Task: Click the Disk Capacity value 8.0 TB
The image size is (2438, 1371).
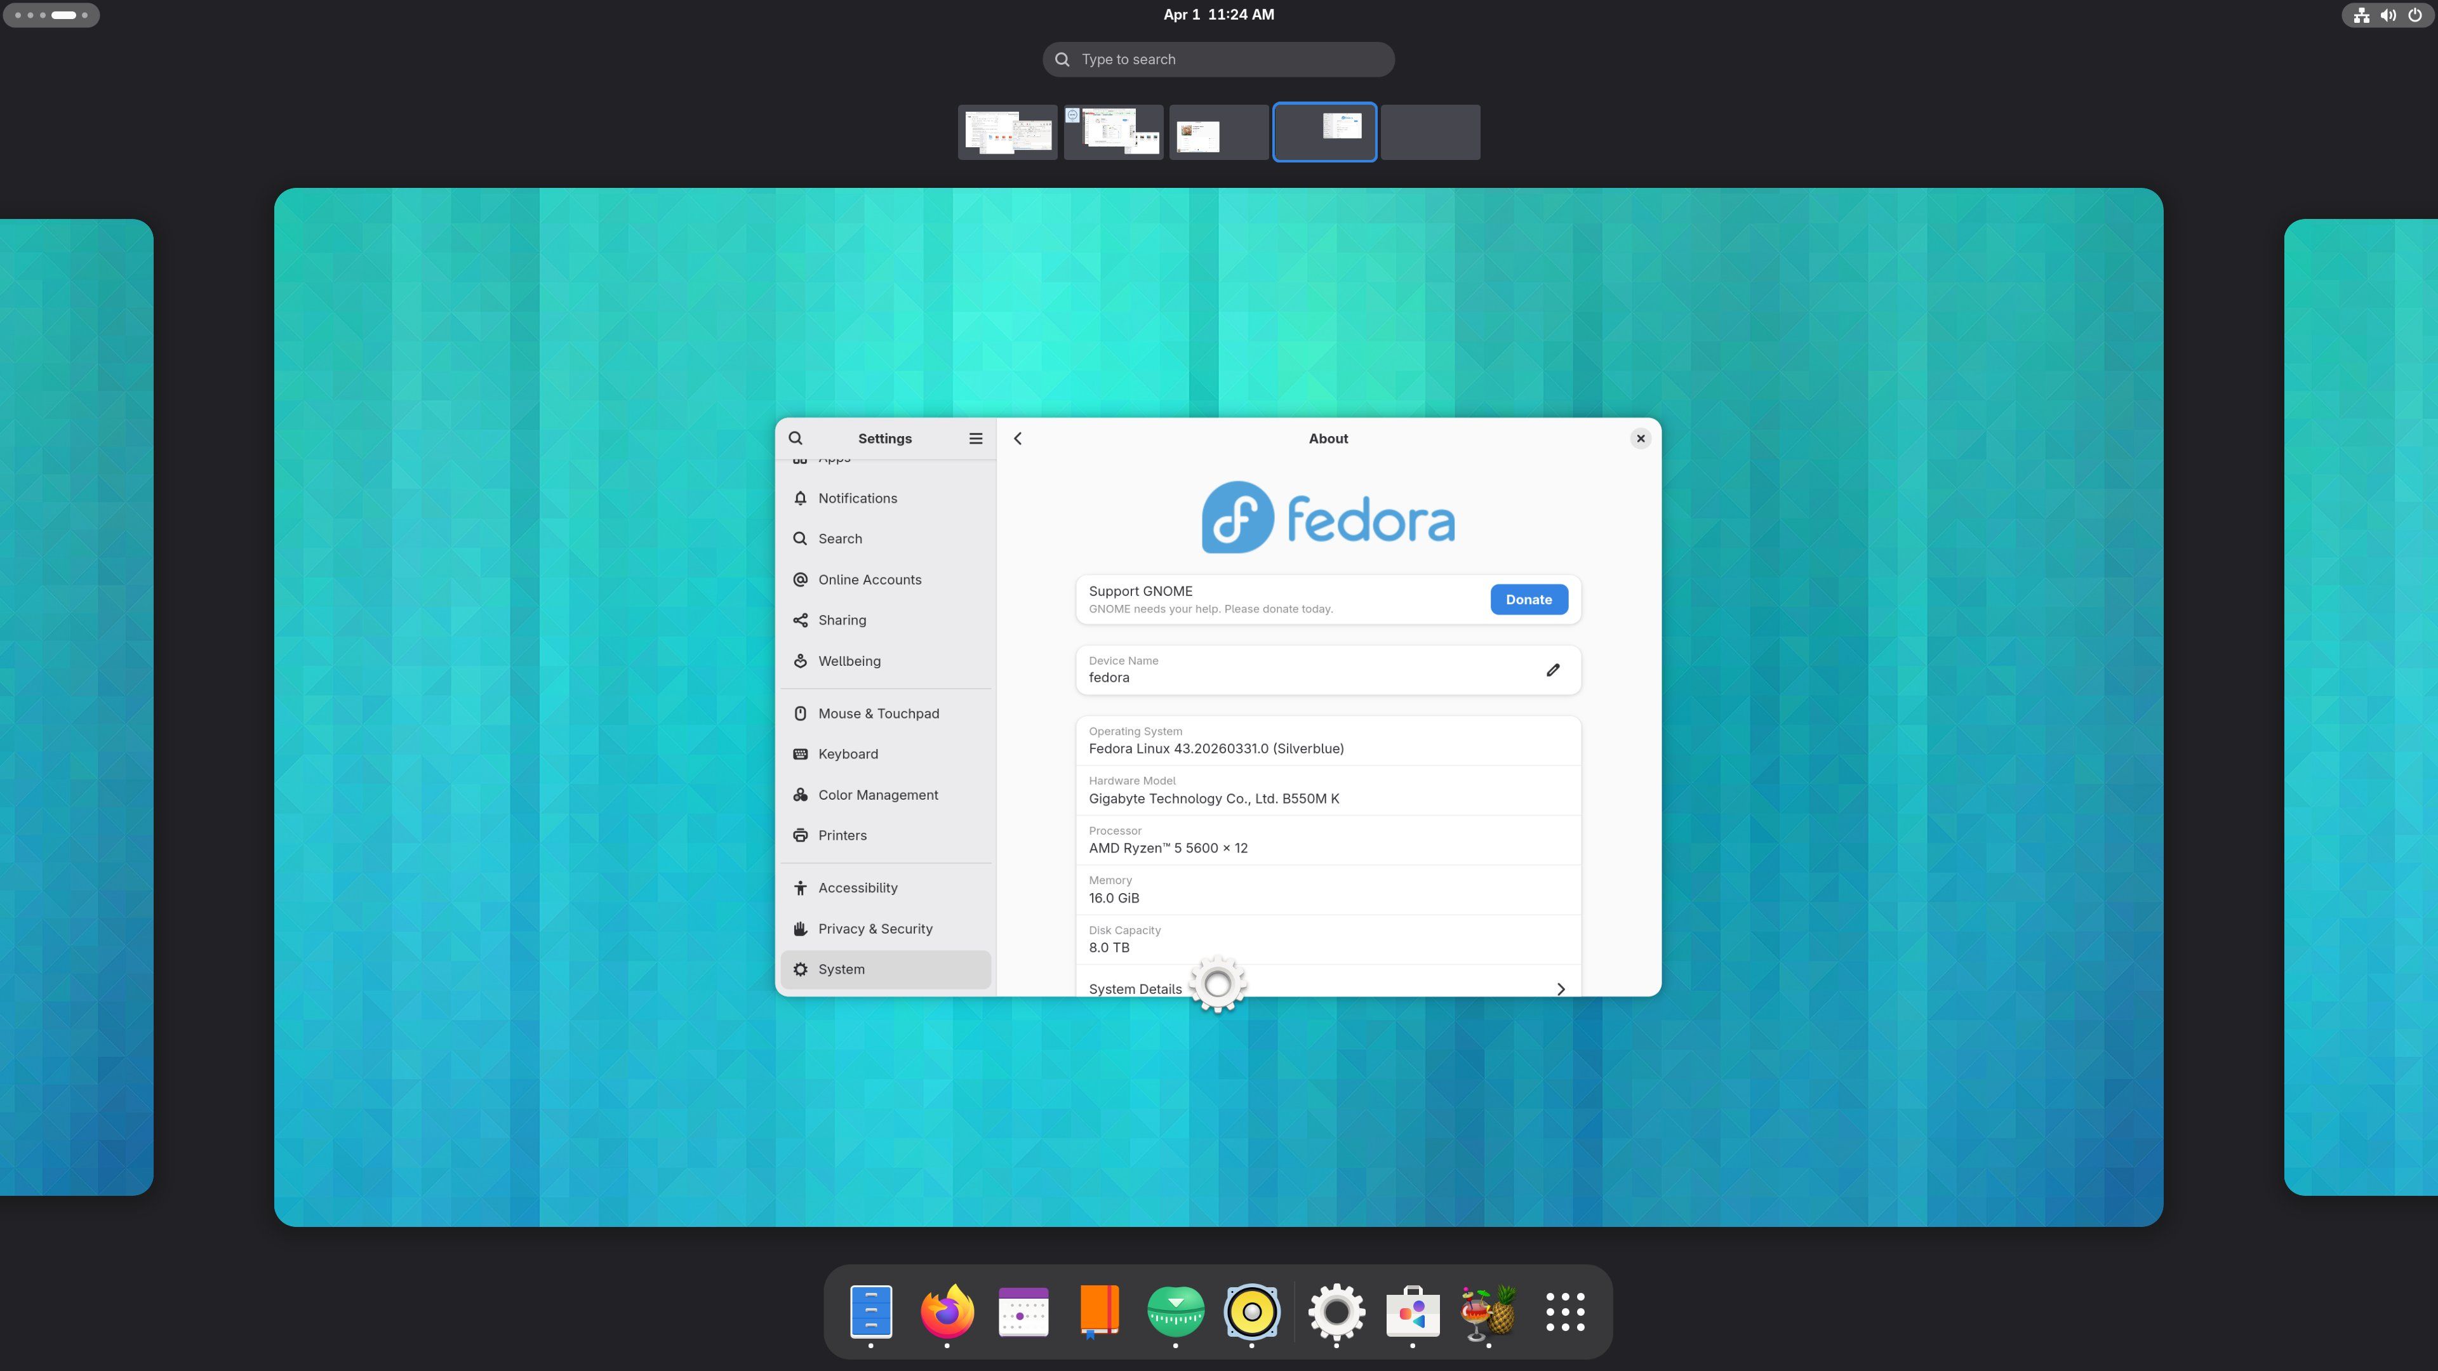Action: tap(1109, 947)
